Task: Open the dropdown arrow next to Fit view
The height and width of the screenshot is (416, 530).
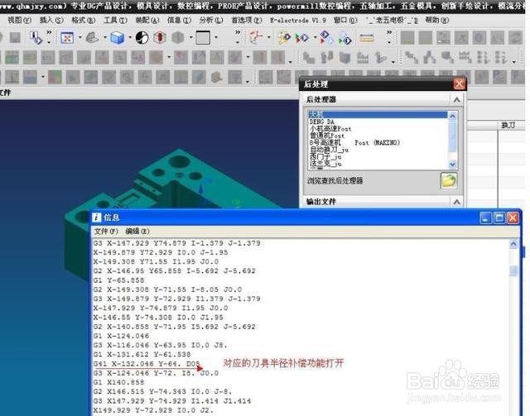Action: pos(80,37)
